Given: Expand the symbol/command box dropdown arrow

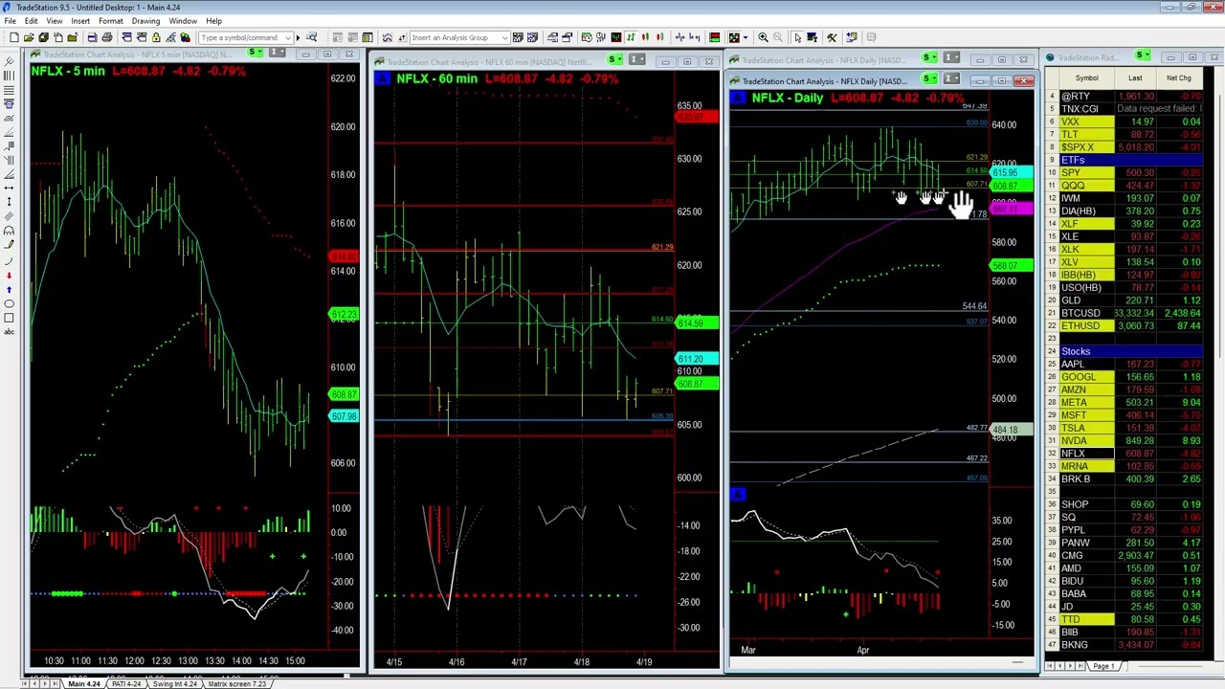Looking at the screenshot, I should 288,37.
